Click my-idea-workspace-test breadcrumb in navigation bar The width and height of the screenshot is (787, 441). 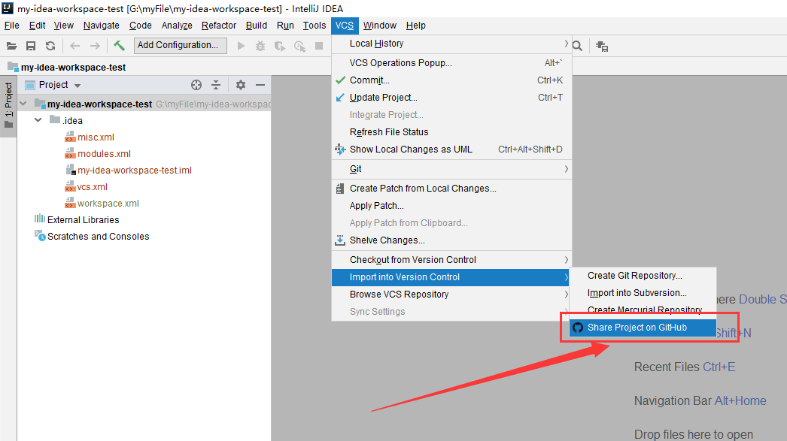point(73,67)
